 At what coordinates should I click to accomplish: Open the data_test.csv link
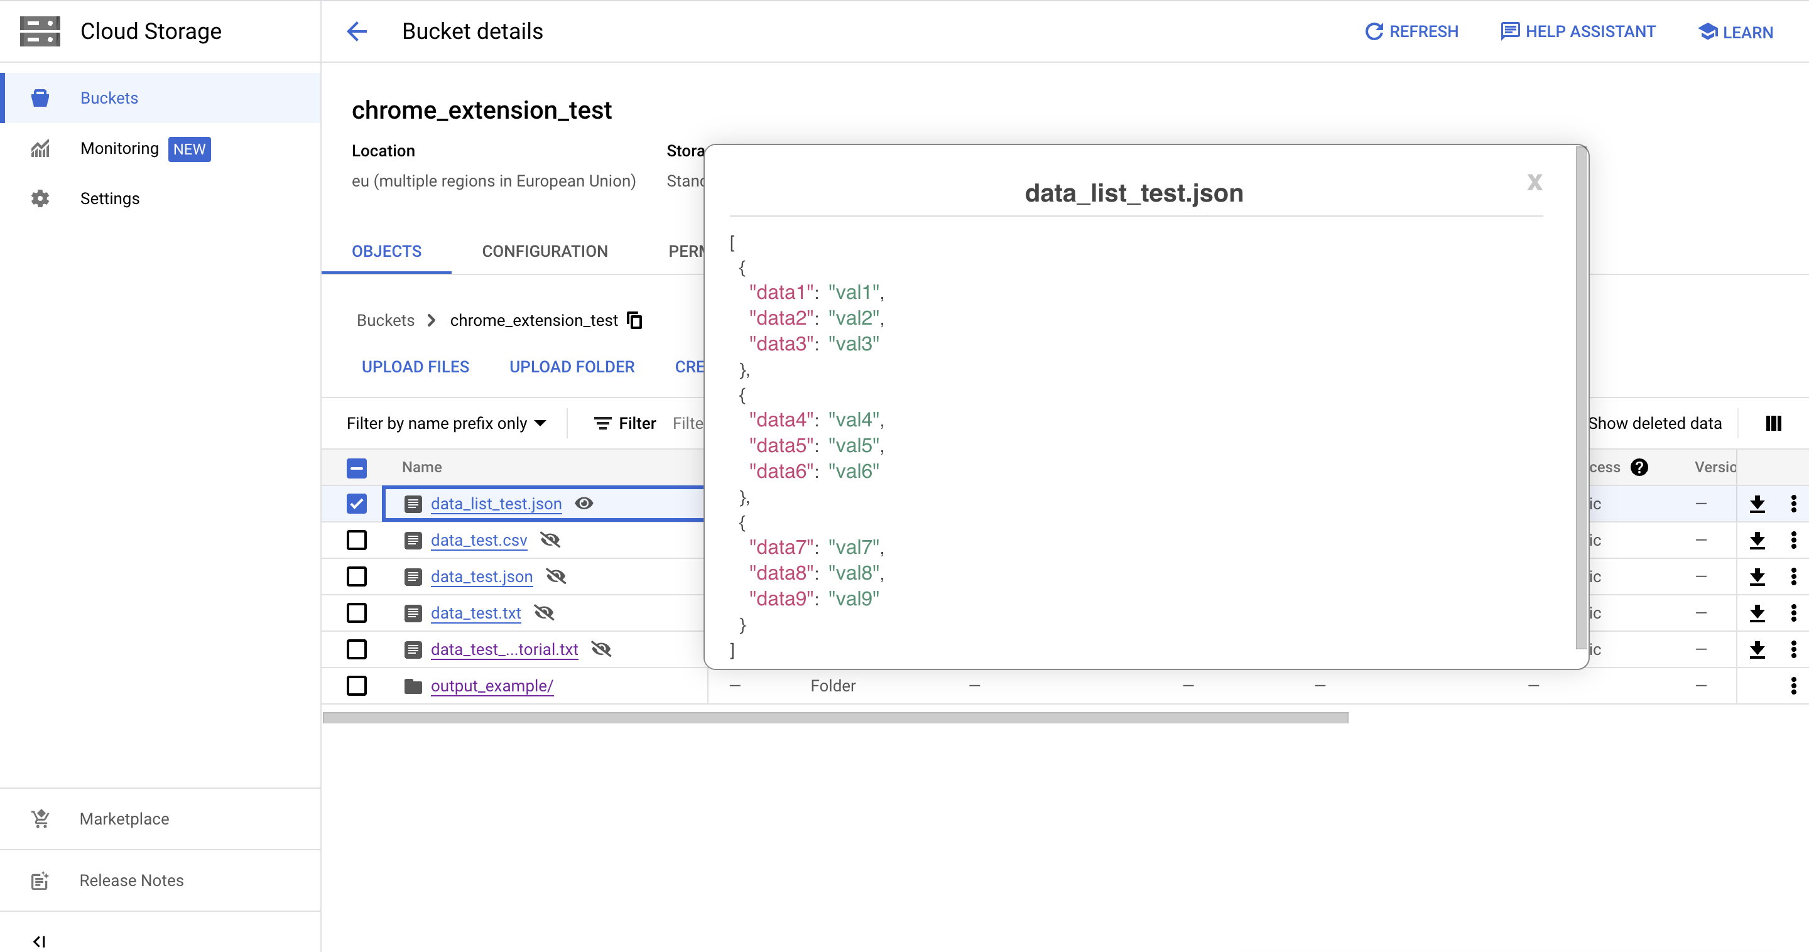(479, 540)
